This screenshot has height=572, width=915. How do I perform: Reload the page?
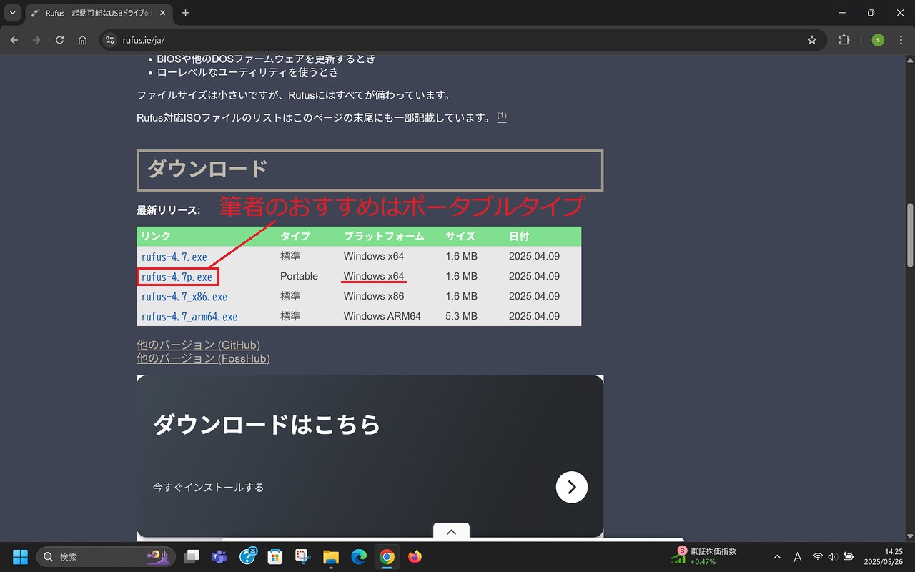click(x=59, y=40)
